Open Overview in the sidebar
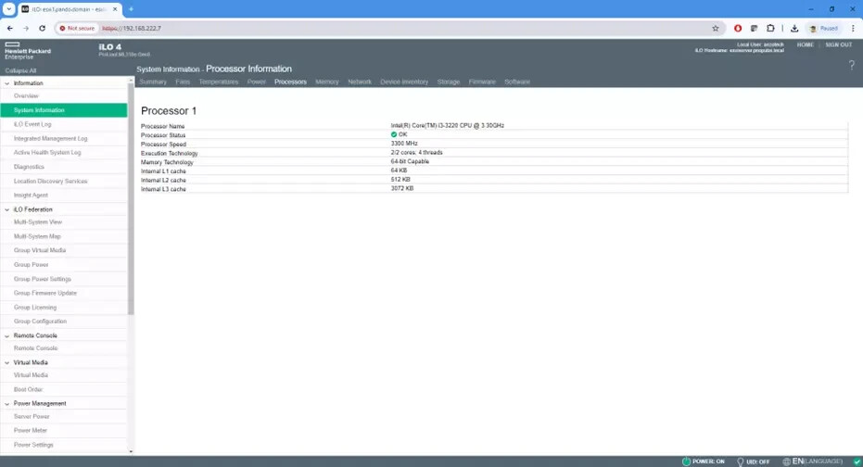Screen dimensions: 863x467 [x=64, y=95]
